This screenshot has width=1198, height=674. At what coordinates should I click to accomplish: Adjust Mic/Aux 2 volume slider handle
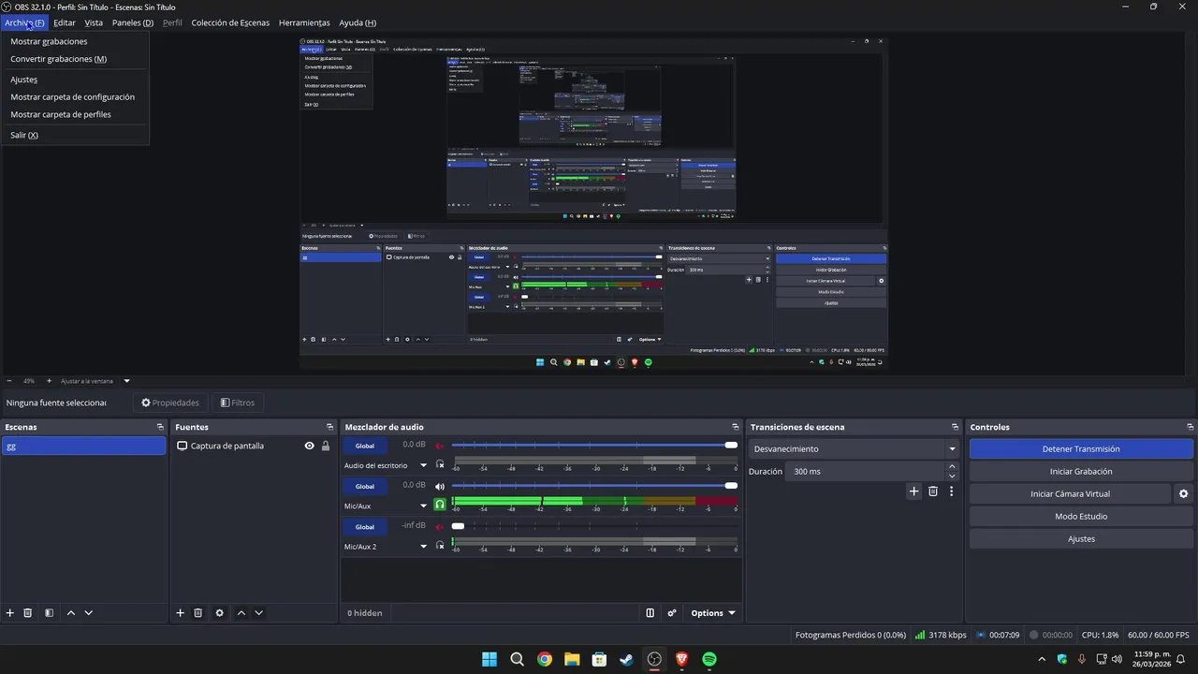pos(458,526)
